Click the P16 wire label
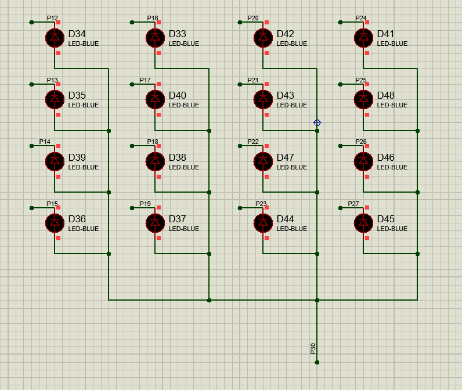Screen dimensions: 462x390 click(153, 18)
